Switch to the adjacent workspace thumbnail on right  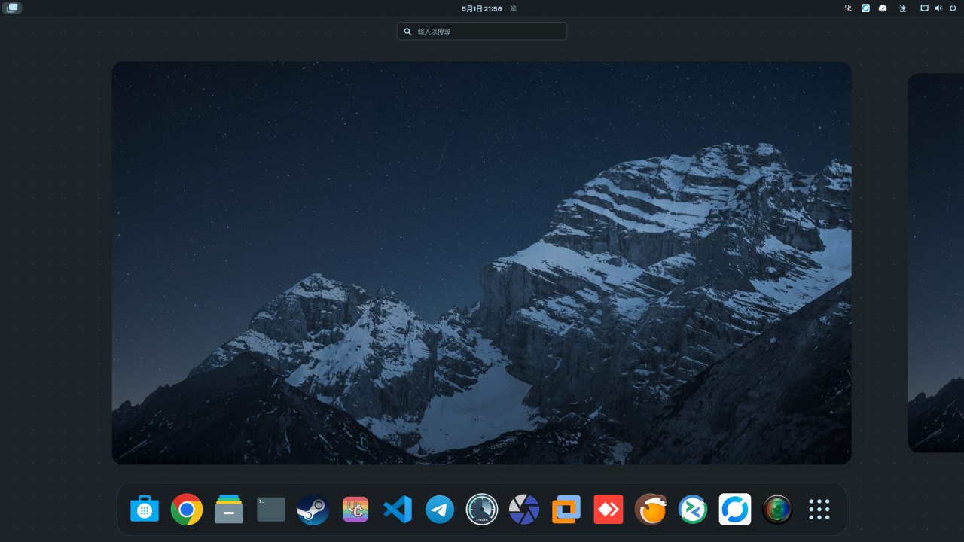pos(935,262)
